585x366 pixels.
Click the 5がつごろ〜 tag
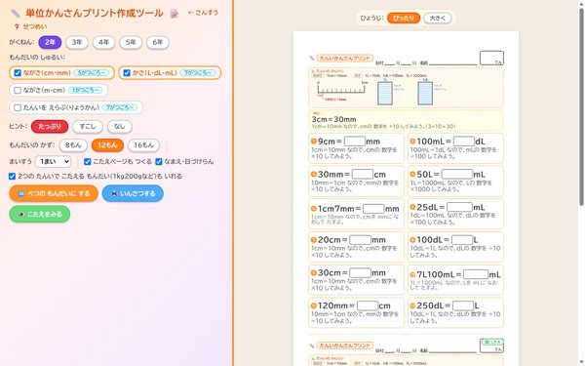tap(91, 73)
